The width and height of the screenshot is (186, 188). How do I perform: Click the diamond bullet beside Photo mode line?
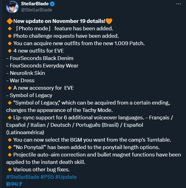coord(10,29)
